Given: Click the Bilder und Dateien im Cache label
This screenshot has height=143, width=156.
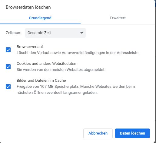Looking at the screenshot, I should coord(41,81).
